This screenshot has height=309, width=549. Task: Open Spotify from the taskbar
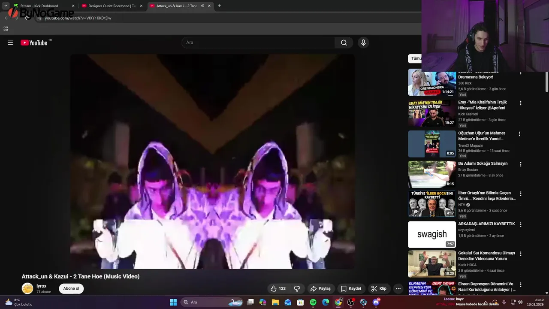[313, 302]
